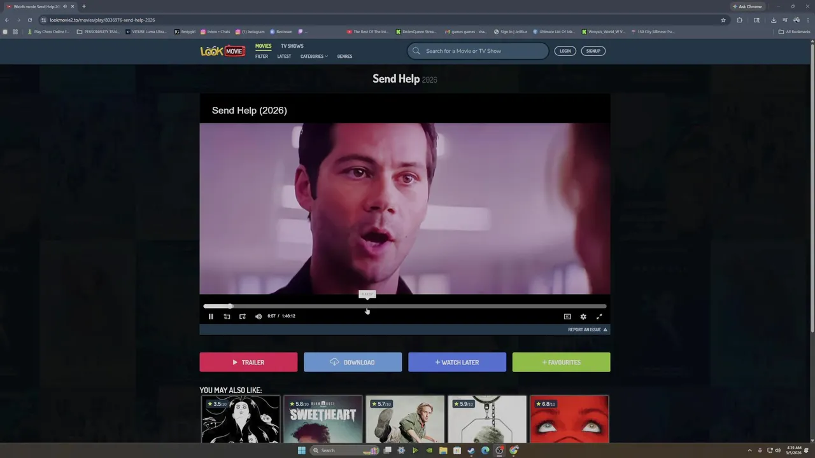The height and width of the screenshot is (458, 815).
Task: Open the Instagram bookmark
Action: tap(250, 31)
